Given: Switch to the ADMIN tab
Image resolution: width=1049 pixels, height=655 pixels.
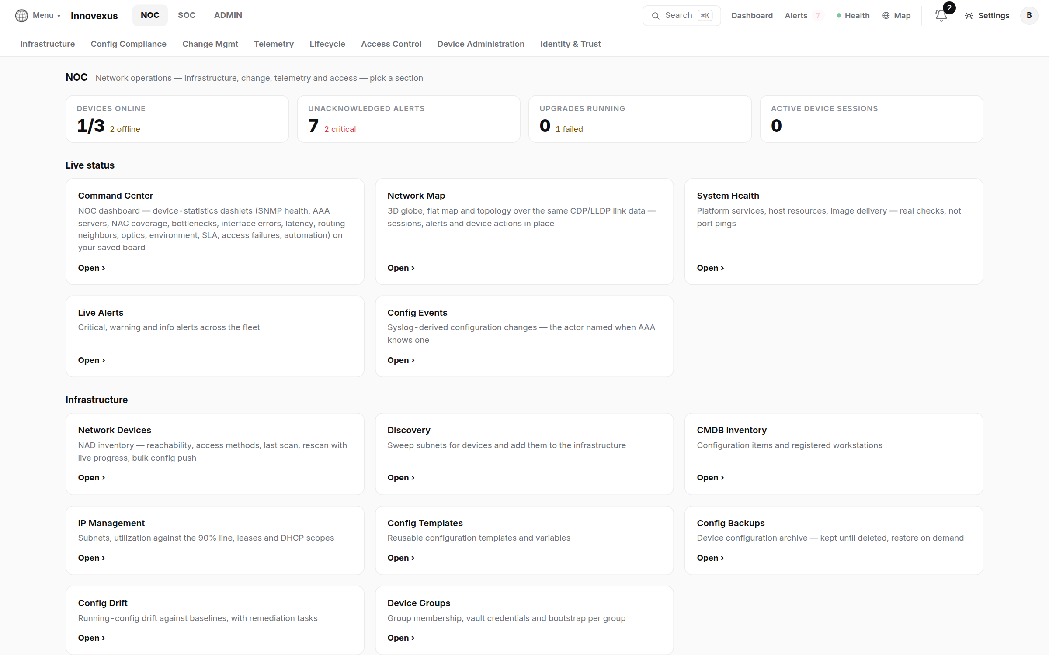Looking at the screenshot, I should [x=228, y=15].
